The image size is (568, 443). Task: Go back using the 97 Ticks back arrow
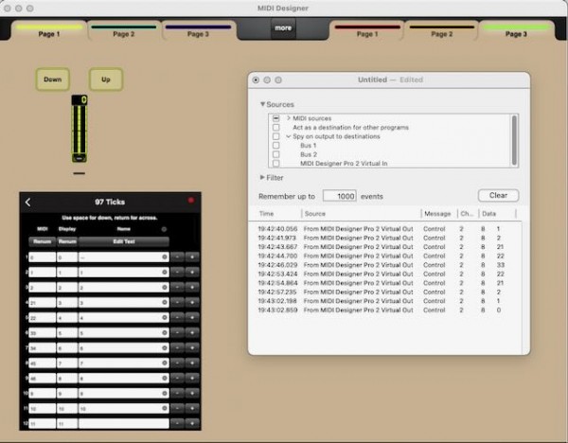tap(27, 203)
